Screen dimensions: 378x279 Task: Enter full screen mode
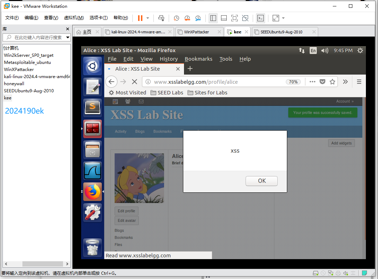click(x=234, y=18)
